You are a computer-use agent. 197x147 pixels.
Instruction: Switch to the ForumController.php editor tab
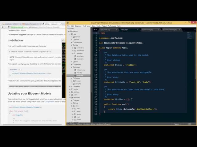[x=171, y=30]
